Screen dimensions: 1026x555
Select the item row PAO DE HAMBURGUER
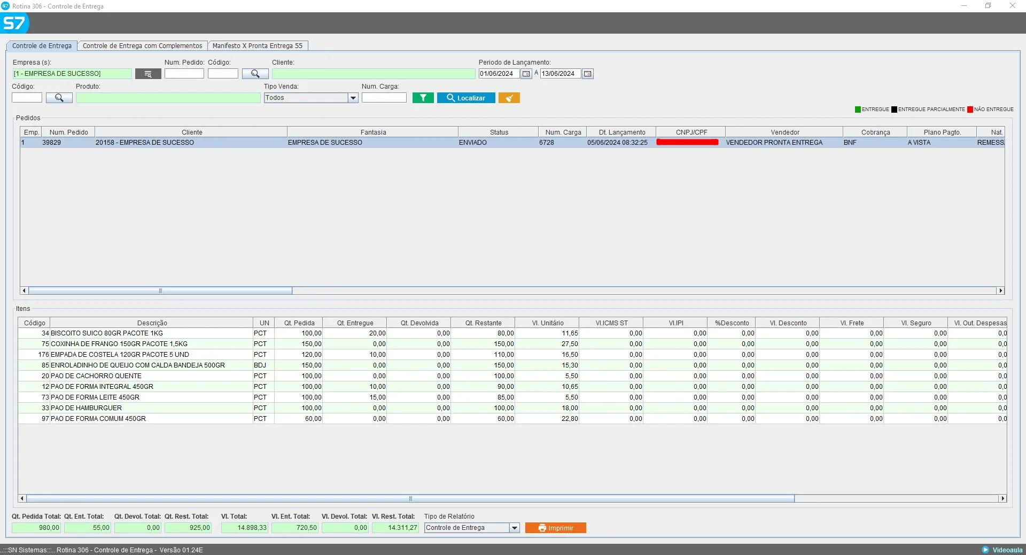(160, 408)
